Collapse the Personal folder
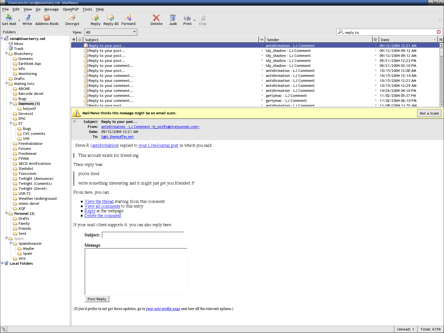This screenshot has width=444, height=333. (7, 213)
